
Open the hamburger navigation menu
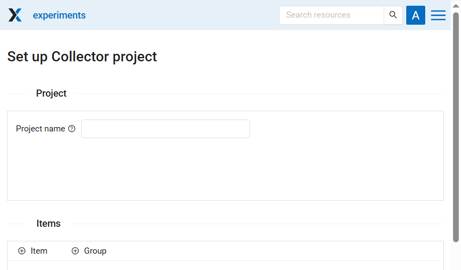[x=438, y=15]
